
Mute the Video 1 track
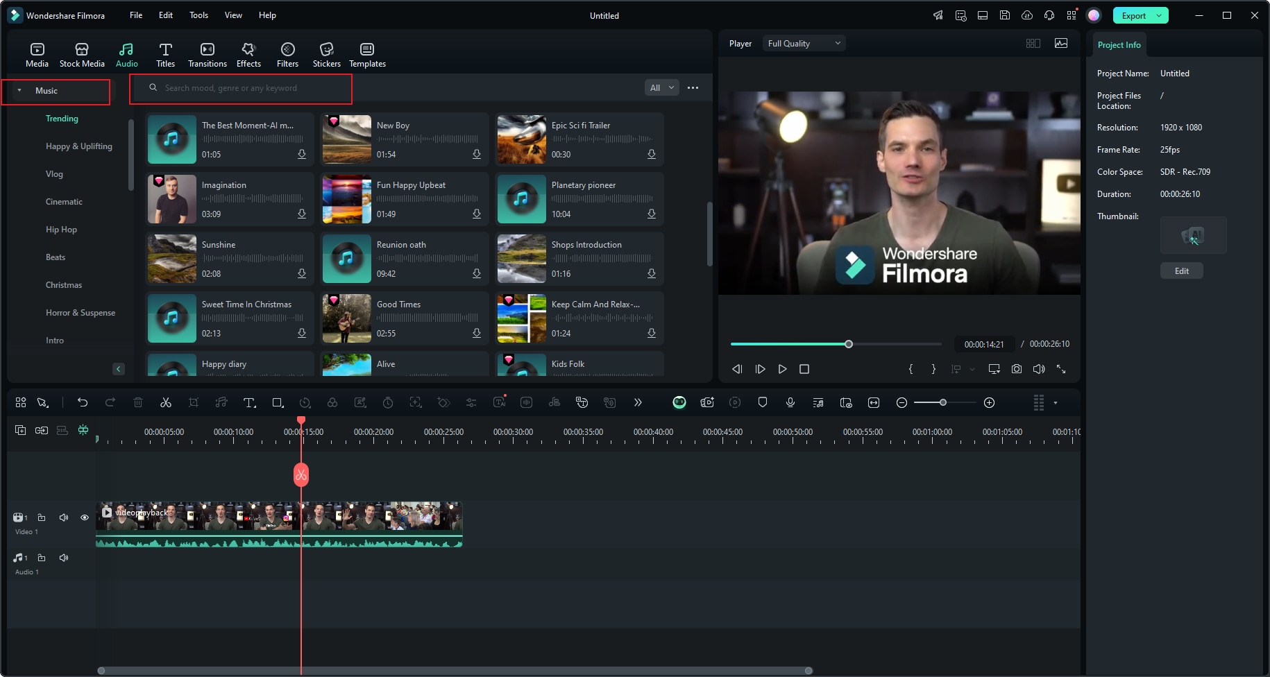tap(64, 517)
